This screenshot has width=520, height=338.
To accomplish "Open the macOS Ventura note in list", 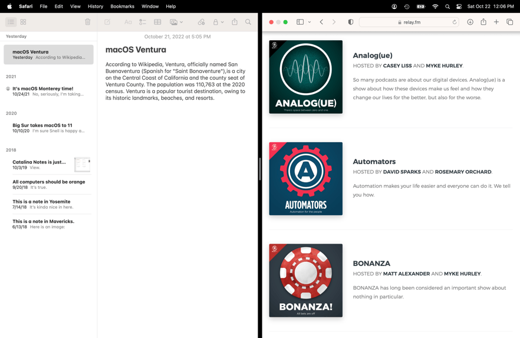I will [x=48, y=54].
